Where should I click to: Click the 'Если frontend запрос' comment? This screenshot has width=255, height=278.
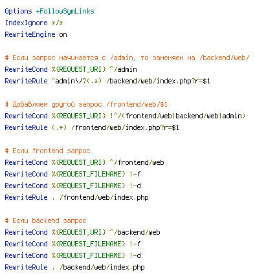[47, 151]
